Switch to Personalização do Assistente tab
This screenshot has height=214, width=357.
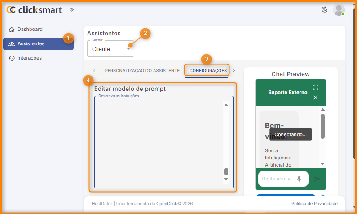[x=142, y=71]
